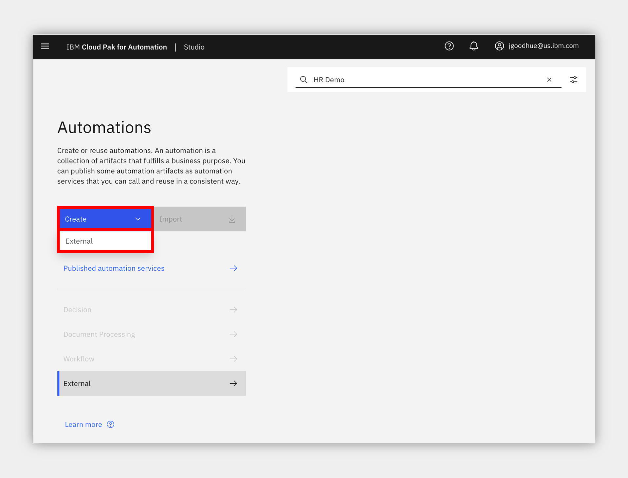
Task: Click the Import button
Action: 200,219
